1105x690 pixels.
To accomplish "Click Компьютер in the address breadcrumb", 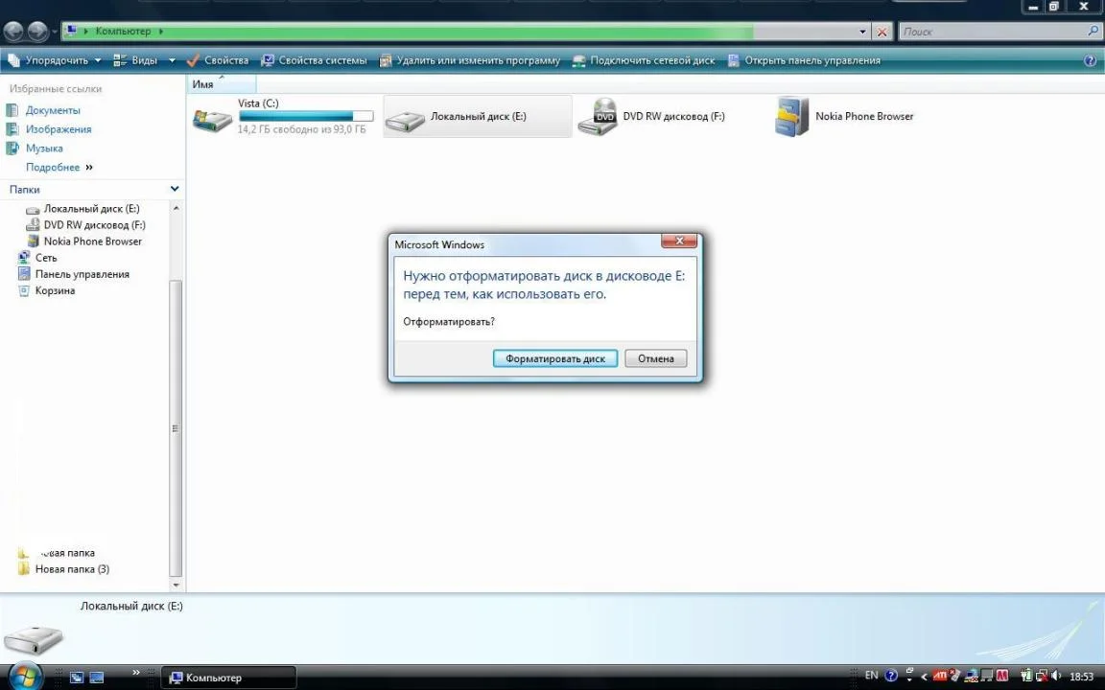I will coord(123,31).
